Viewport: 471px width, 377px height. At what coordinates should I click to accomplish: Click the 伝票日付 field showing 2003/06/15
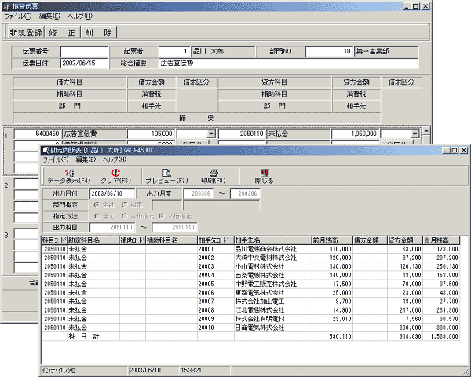coord(85,63)
